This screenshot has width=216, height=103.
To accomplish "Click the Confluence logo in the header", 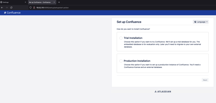I will tap(12, 13).
